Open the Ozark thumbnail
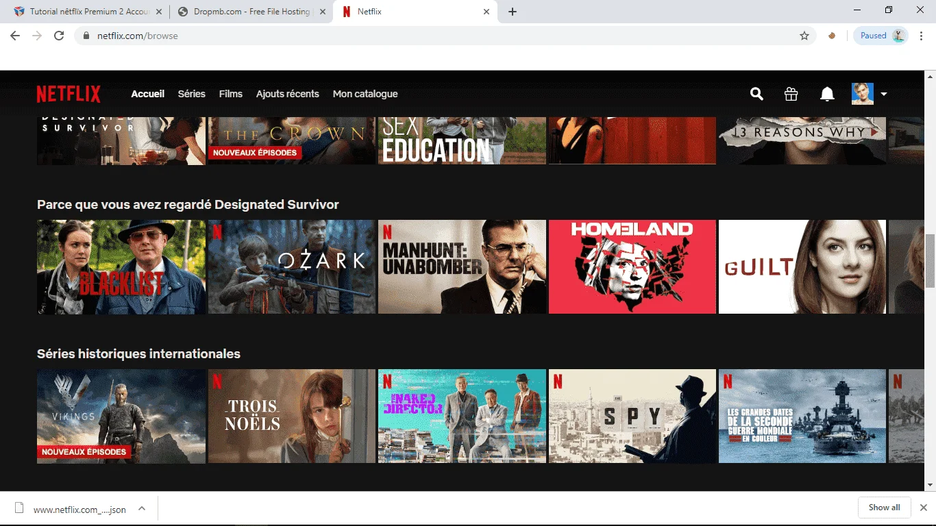Viewport: 936px width, 526px height. coord(292,267)
